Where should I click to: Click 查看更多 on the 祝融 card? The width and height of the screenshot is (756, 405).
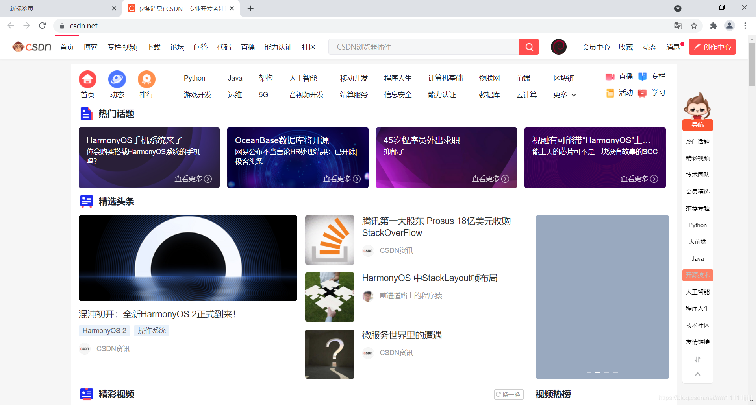tap(639, 179)
